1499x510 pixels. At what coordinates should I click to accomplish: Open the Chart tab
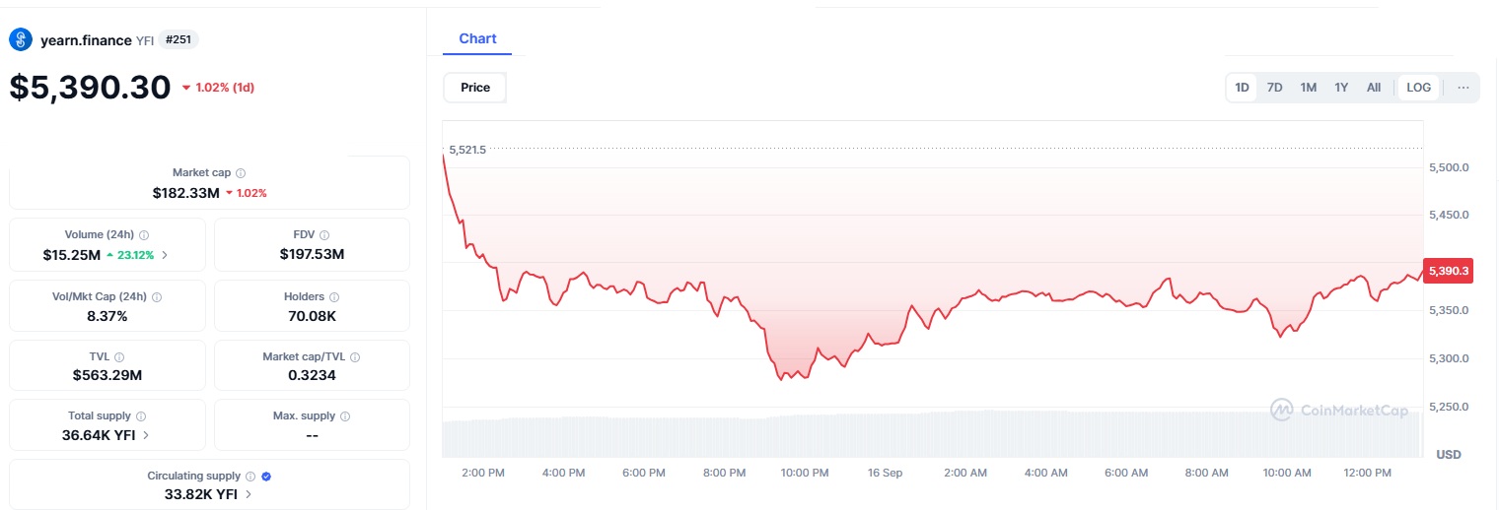coord(477,38)
